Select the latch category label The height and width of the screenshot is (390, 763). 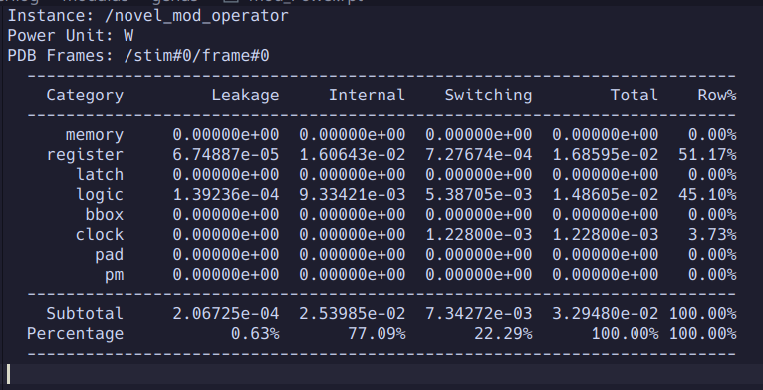(100, 175)
